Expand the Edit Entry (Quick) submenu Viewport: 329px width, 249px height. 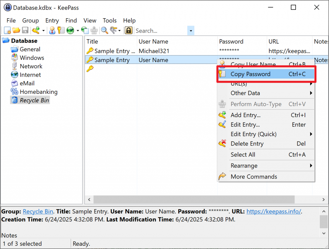pyautogui.click(x=266, y=134)
